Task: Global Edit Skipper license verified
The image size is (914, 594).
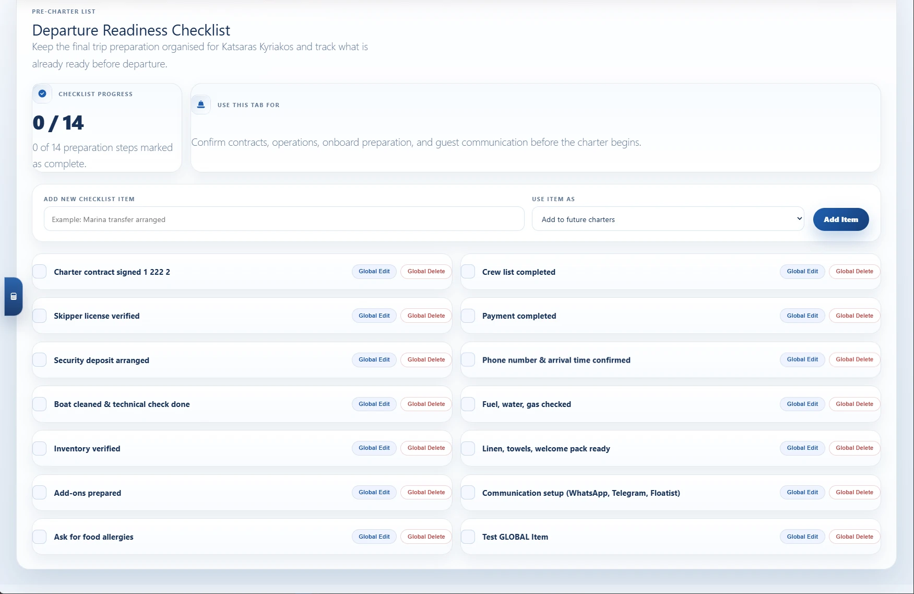Action: tap(374, 316)
